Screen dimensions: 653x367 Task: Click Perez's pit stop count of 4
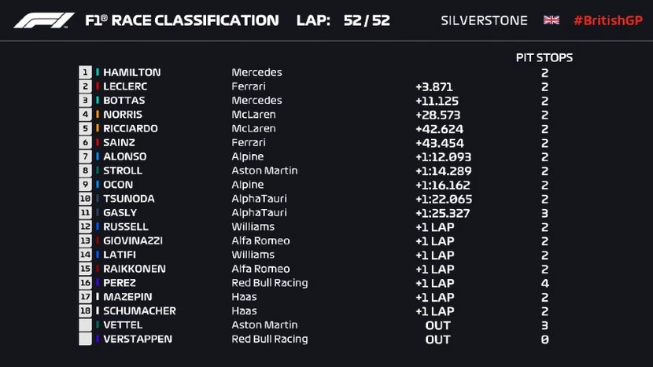pyautogui.click(x=544, y=284)
